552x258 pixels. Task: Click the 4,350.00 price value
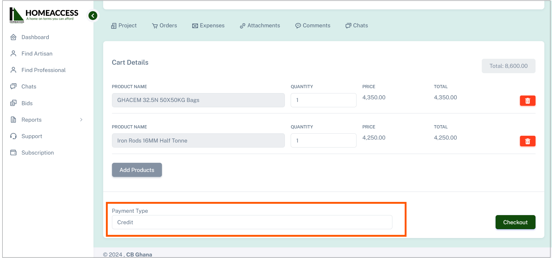click(x=374, y=97)
